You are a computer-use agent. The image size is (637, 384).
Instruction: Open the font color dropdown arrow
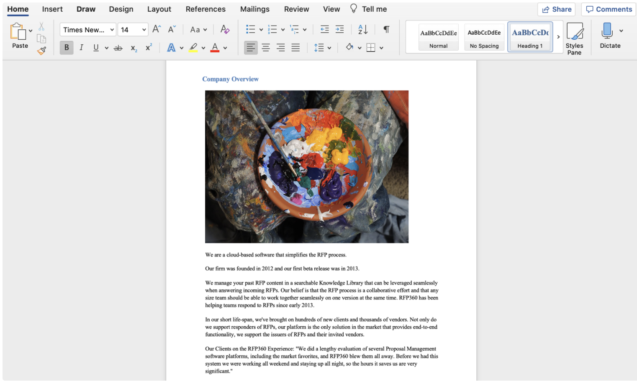tap(225, 48)
